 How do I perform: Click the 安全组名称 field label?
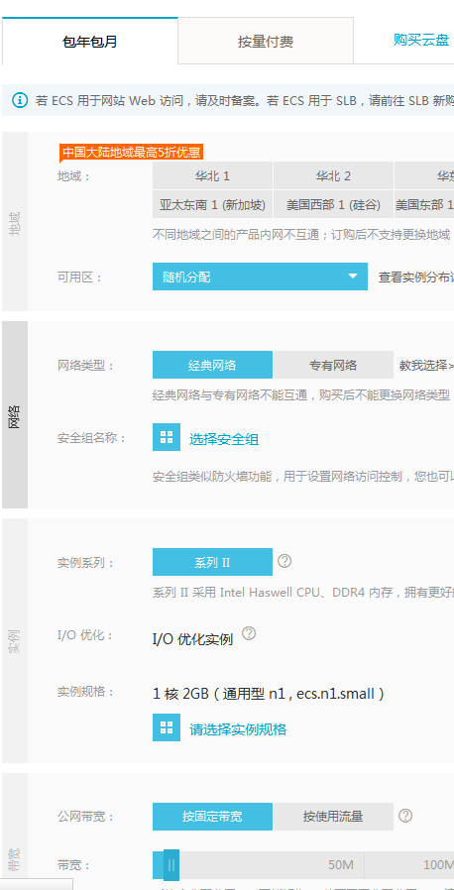click(91, 438)
